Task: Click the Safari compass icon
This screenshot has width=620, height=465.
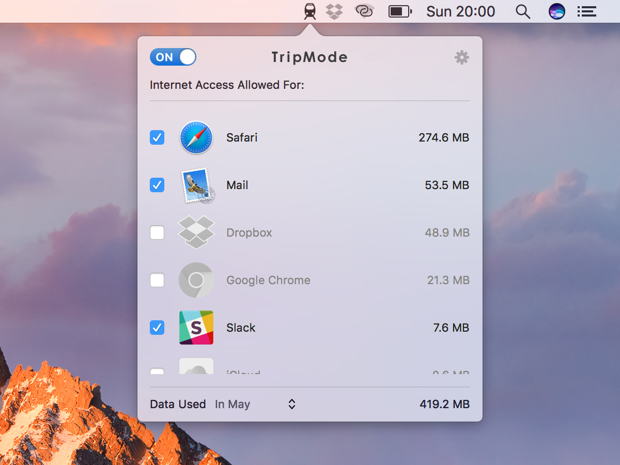Action: pos(196,137)
